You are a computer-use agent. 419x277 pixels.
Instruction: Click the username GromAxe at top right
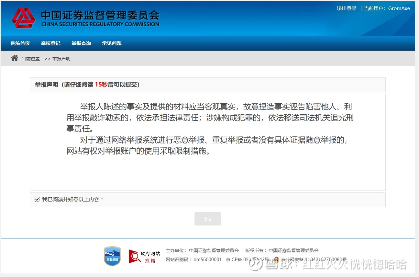399,8
